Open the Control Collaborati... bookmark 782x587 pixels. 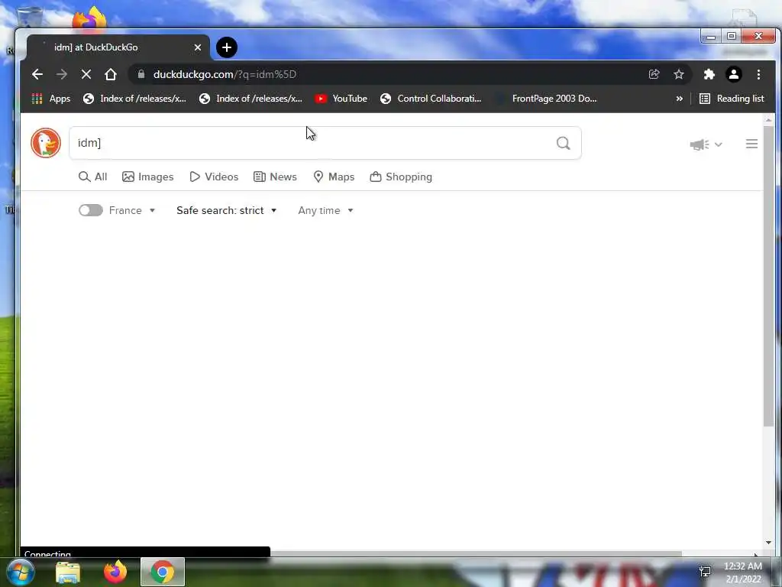pyautogui.click(x=431, y=99)
